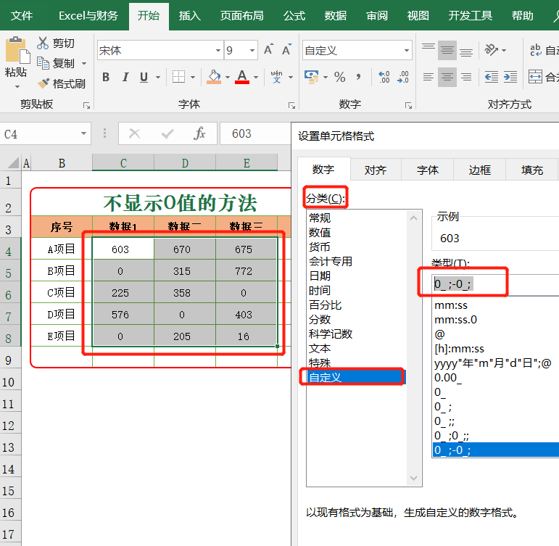Open the underline style dropdown arrow

tap(158, 77)
